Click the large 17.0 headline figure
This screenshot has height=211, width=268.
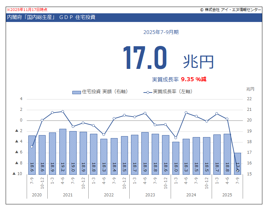click(x=144, y=58)
